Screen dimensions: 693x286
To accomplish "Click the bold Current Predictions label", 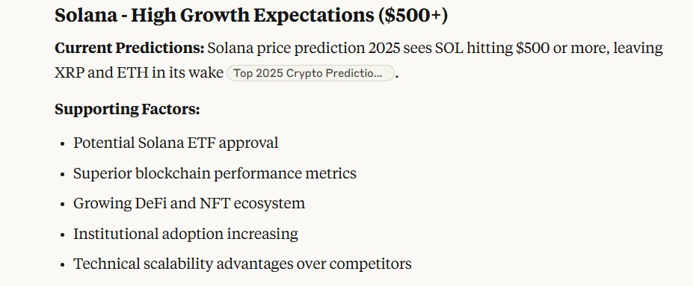I will tap(129, 48).
